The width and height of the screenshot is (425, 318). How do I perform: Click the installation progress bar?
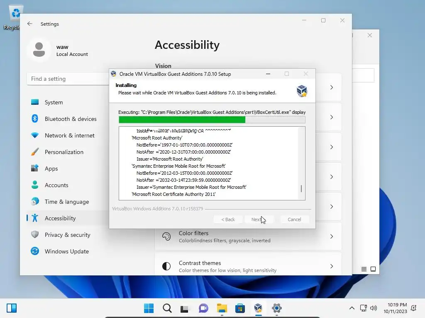tap(212, 120)
